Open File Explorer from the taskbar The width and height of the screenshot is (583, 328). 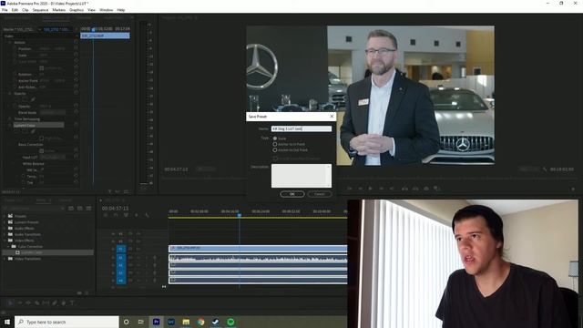(x=186, y=322)
